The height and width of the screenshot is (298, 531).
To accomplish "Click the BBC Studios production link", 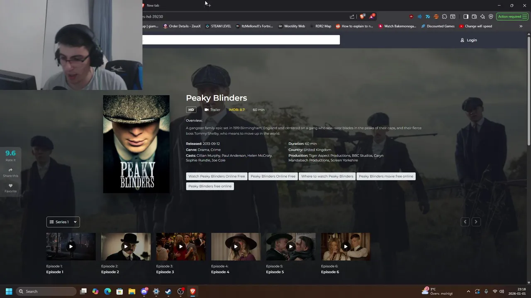I will click(362, 156).
